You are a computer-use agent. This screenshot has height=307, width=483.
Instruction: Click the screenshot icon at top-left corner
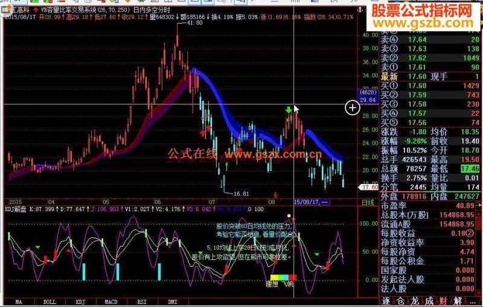(5, 10)
